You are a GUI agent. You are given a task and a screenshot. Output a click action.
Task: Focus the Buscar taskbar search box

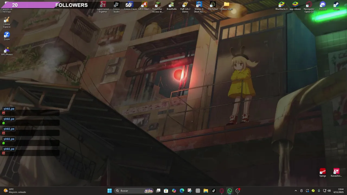click(134, 191)
